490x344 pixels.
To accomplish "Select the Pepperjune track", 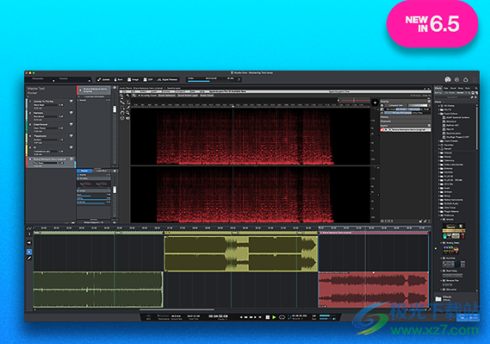I will pyautogui.click(x=50, y=140).
